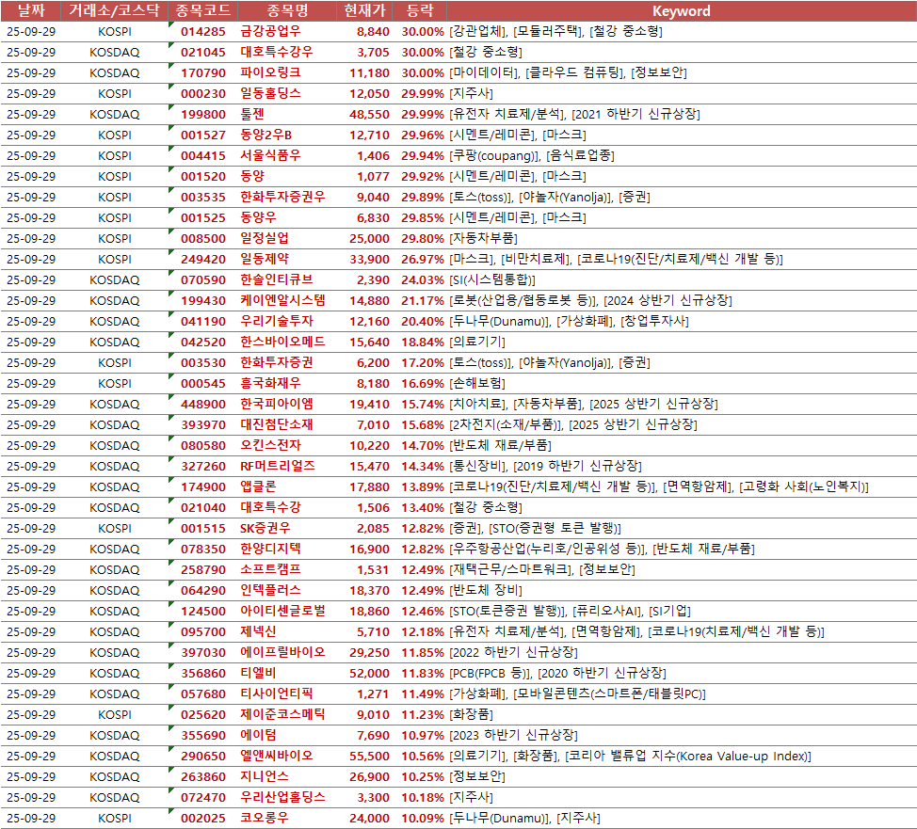Click the 종목코드 column header
Viewport: 917px width, 829px height.
203,10
